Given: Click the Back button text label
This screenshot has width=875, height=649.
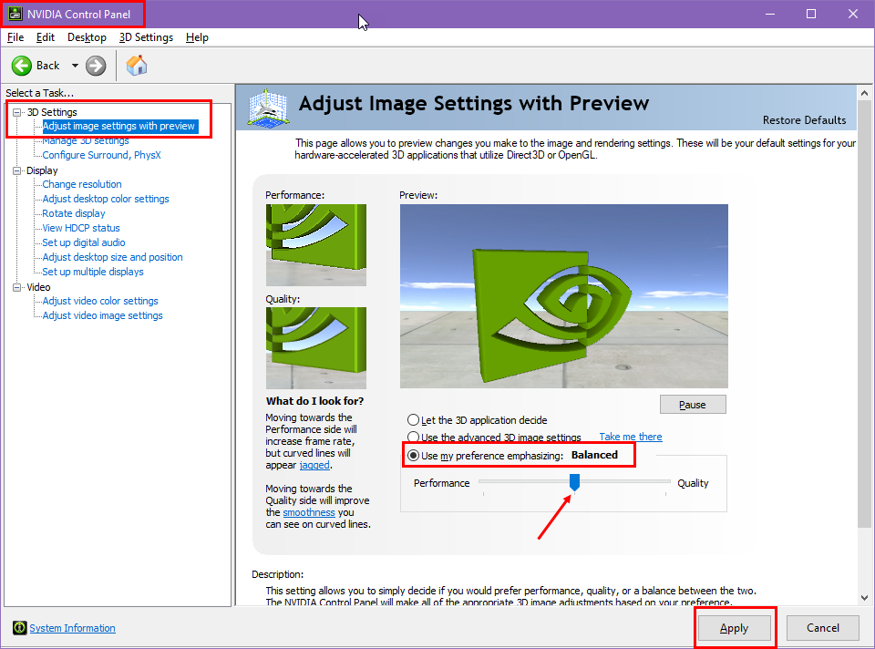Looking at the screenshot, I should point(48,66).
